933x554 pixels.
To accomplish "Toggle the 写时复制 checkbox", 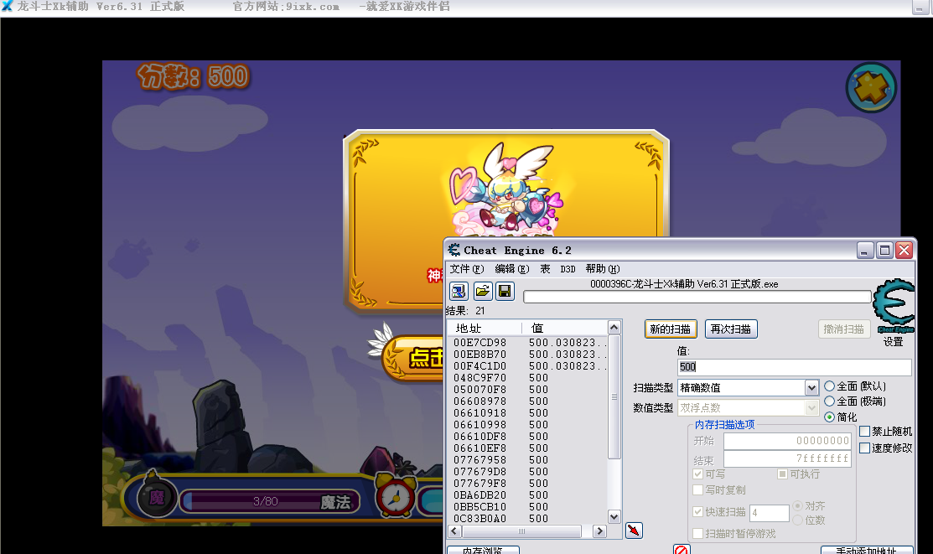I will tap(698, 489).
